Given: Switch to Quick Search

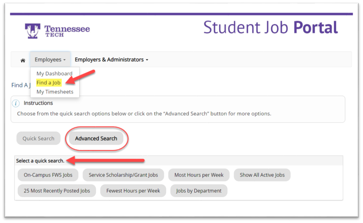Looking at the screenshot, I should click(38, 138).
